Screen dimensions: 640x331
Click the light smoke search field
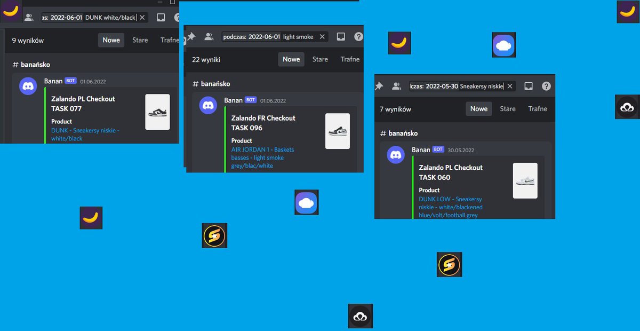click(x=275, y=37)
